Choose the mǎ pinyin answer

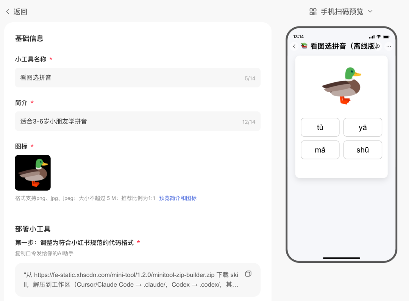pos(320,150)
